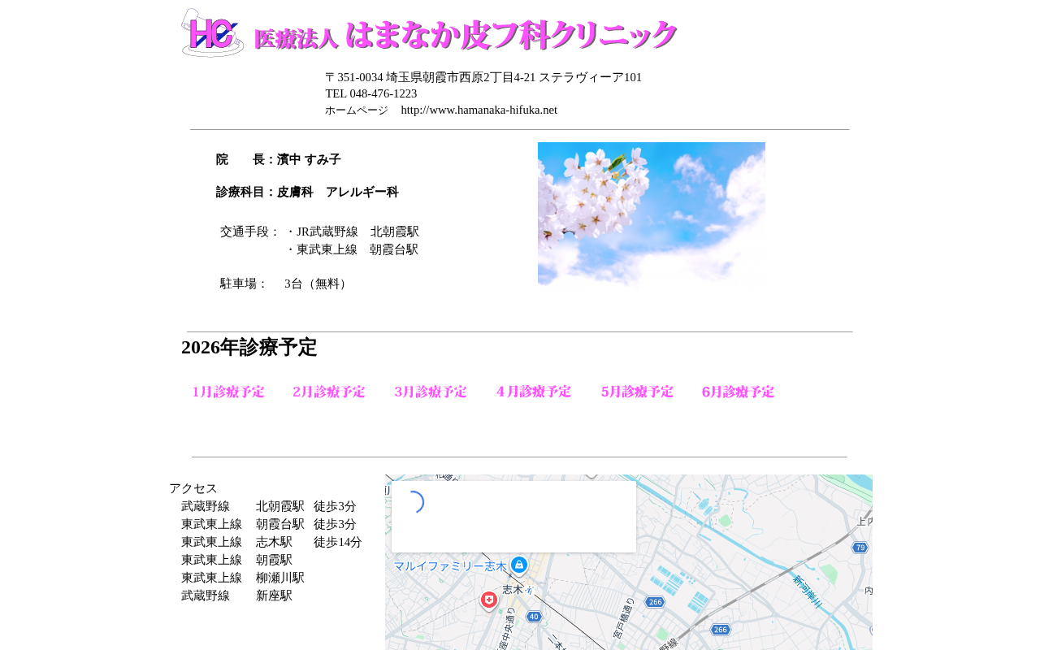Viewport: 1040px width, 650px height.
Task: Click the cherry blossom sky photo
Action: pos(652,215)
